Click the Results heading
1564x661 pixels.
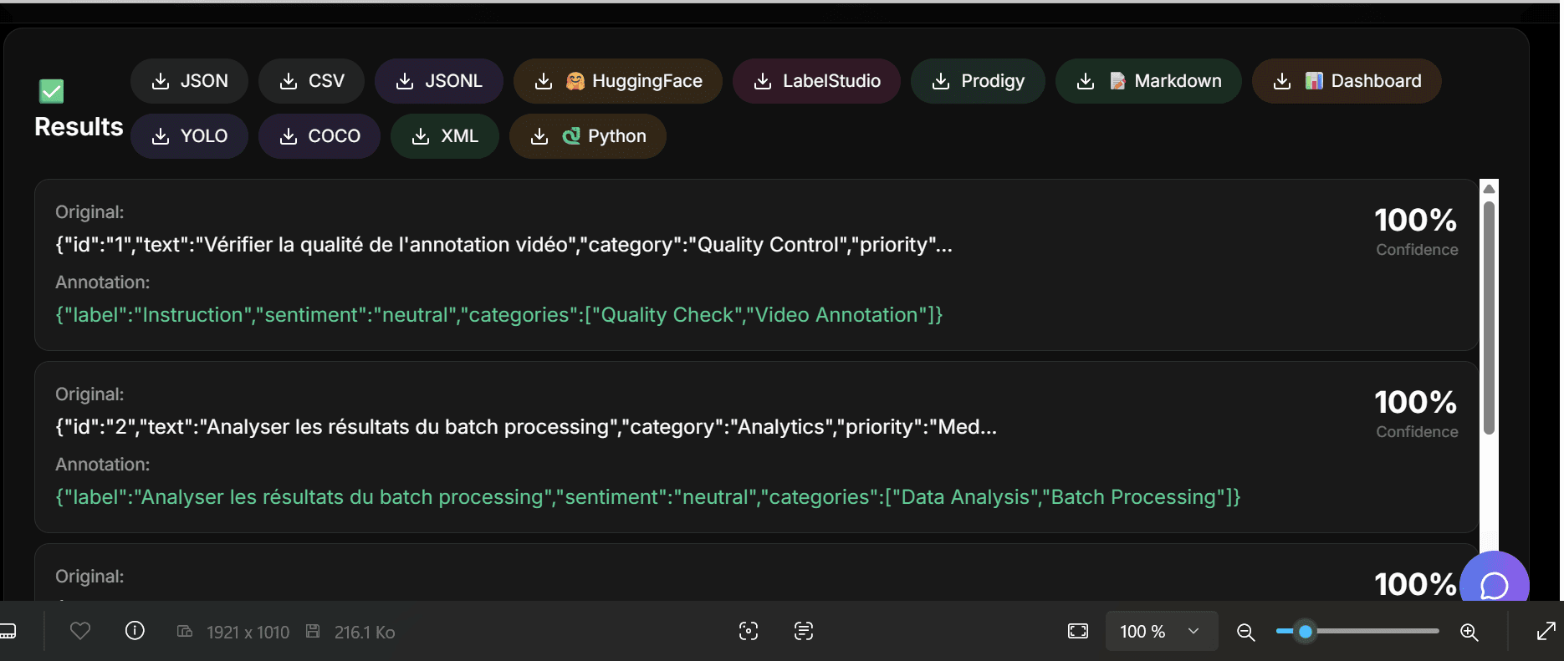(79, 127)
